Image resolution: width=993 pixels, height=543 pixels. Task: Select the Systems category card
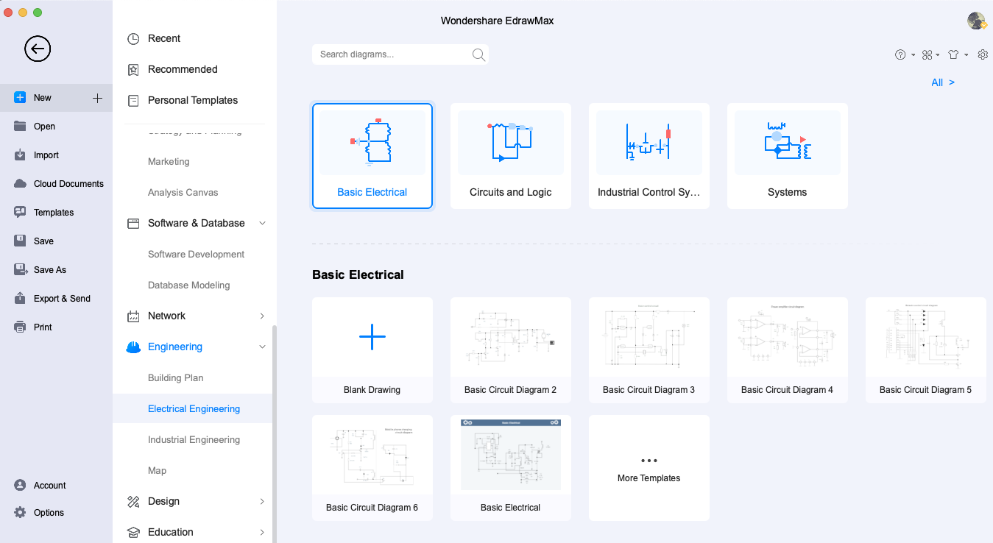(788, 156)
